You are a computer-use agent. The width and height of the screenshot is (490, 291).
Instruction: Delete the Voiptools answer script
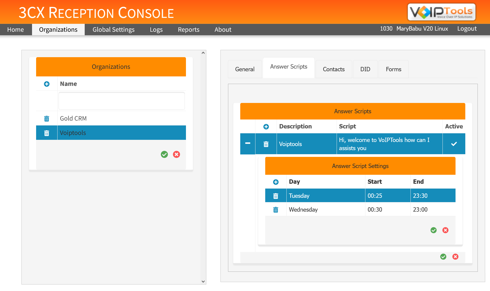[266, 144]
